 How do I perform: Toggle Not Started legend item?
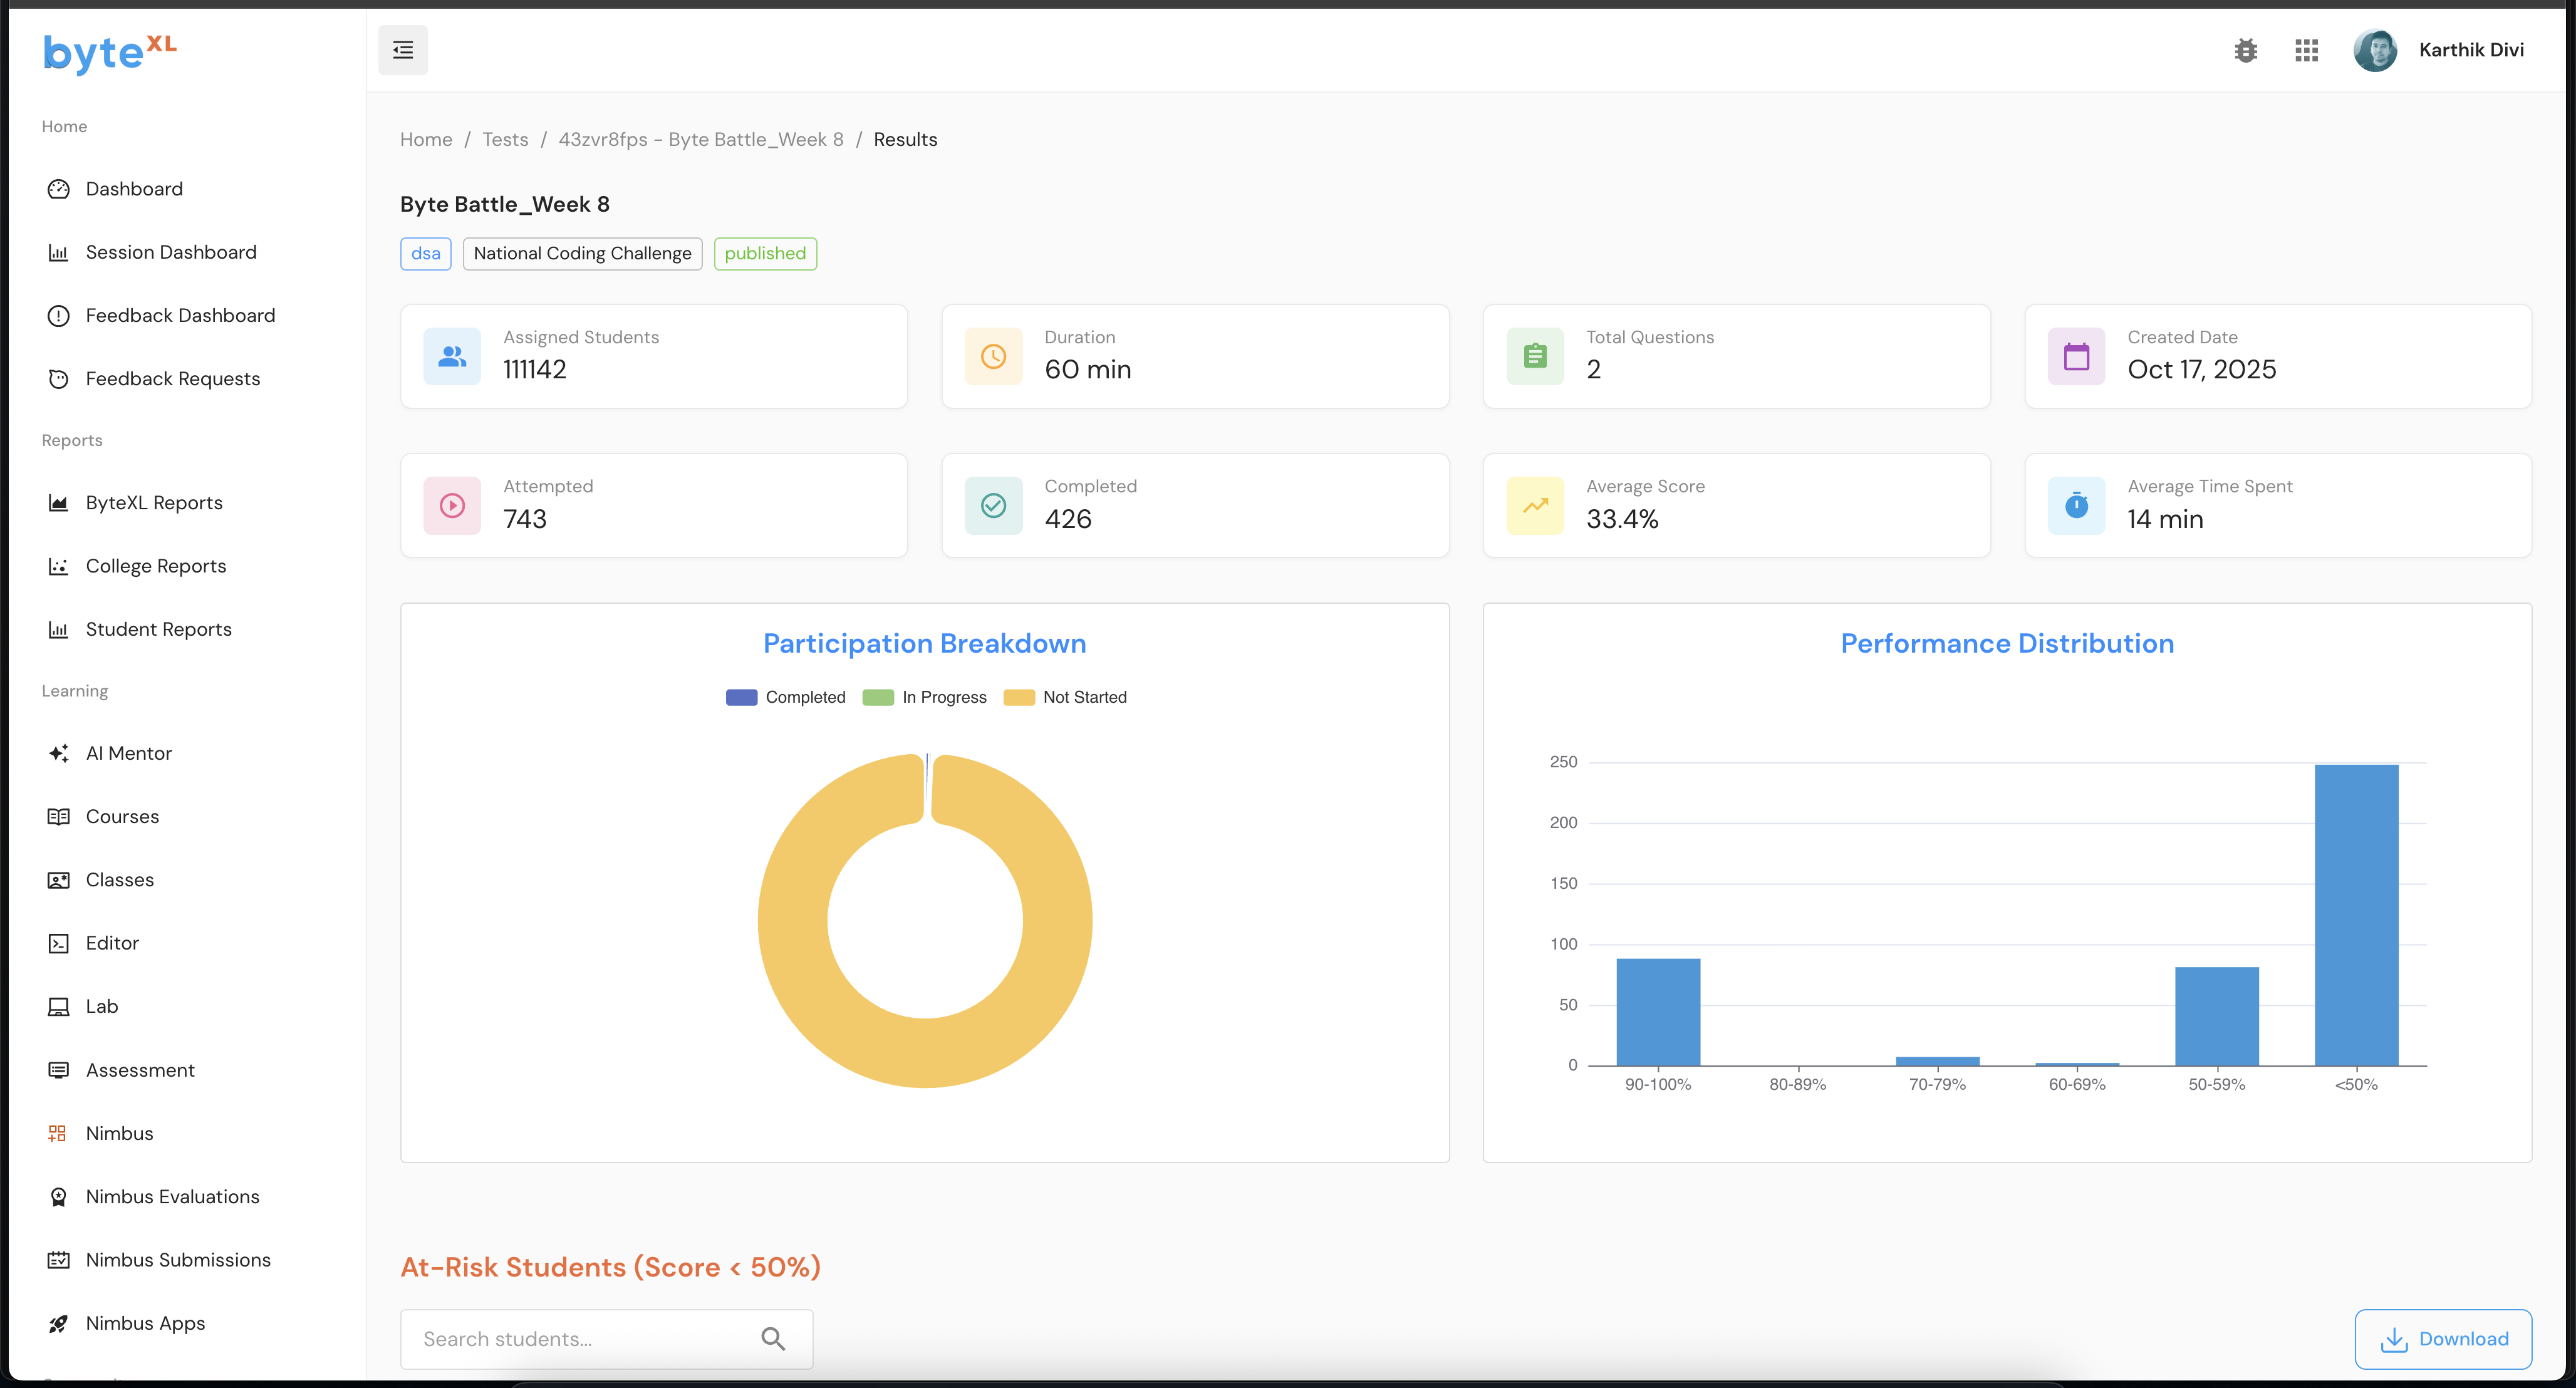pos(1066,697)
